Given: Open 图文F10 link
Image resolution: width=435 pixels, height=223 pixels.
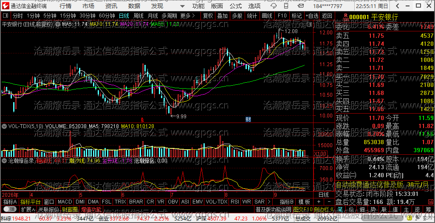Looking at the screenshot, I should tap(302, 209).
